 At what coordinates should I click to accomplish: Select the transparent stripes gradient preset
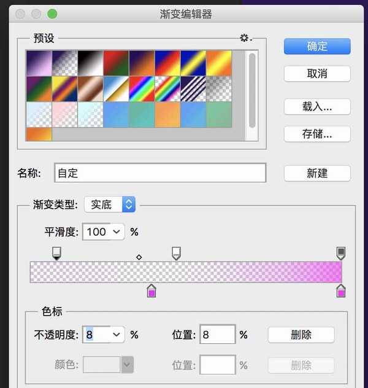click(193, 89)
